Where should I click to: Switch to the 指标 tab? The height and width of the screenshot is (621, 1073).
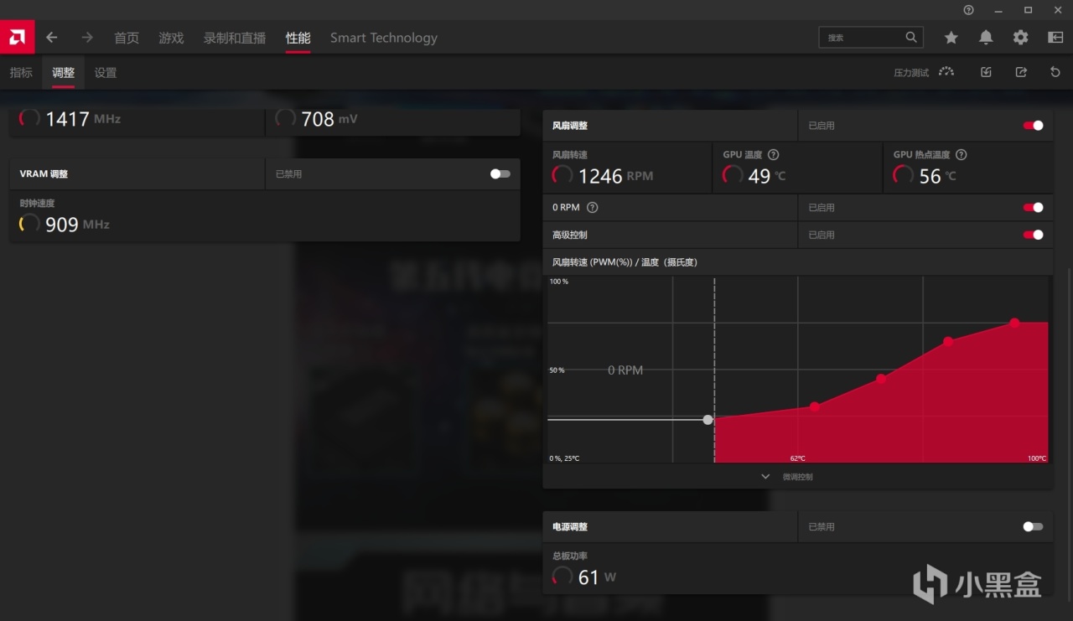pos(21,73)
